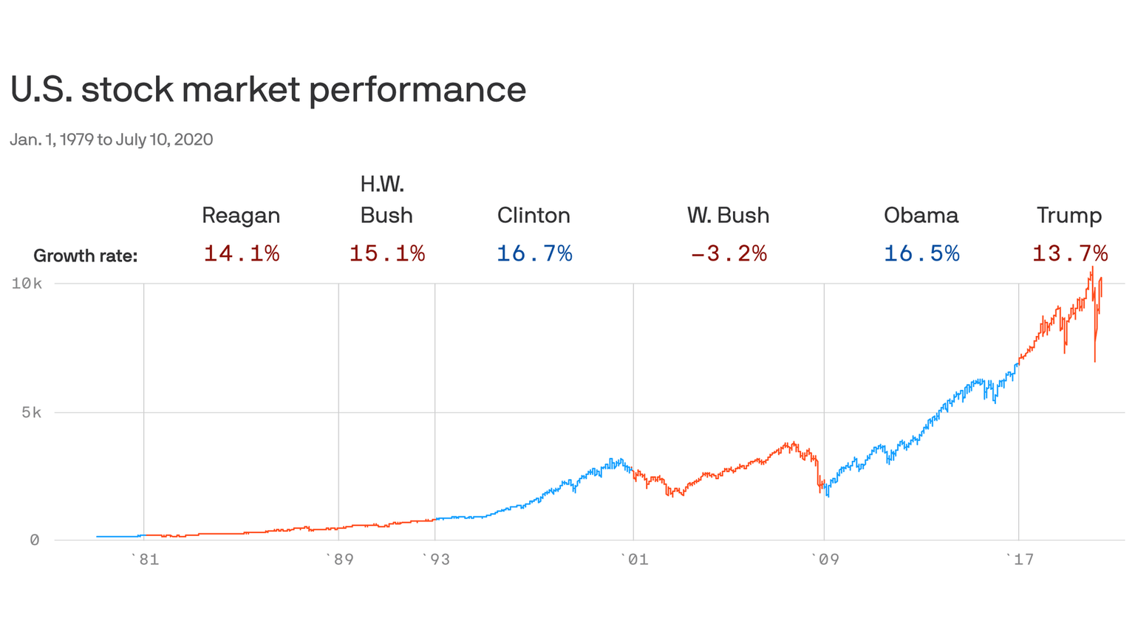Click the date range subtitle under the title

[112, 140]
